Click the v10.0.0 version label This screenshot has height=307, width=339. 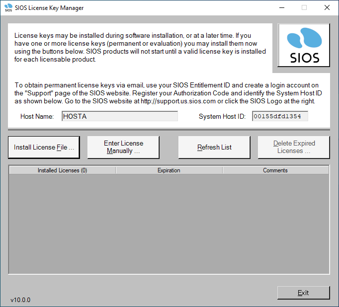[20, 300]
